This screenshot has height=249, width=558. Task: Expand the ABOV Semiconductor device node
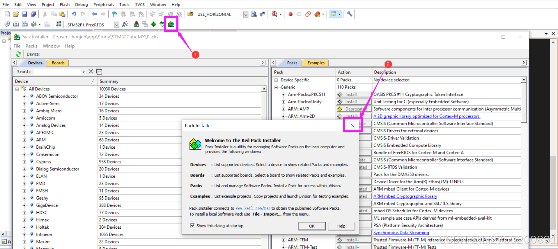24,96
